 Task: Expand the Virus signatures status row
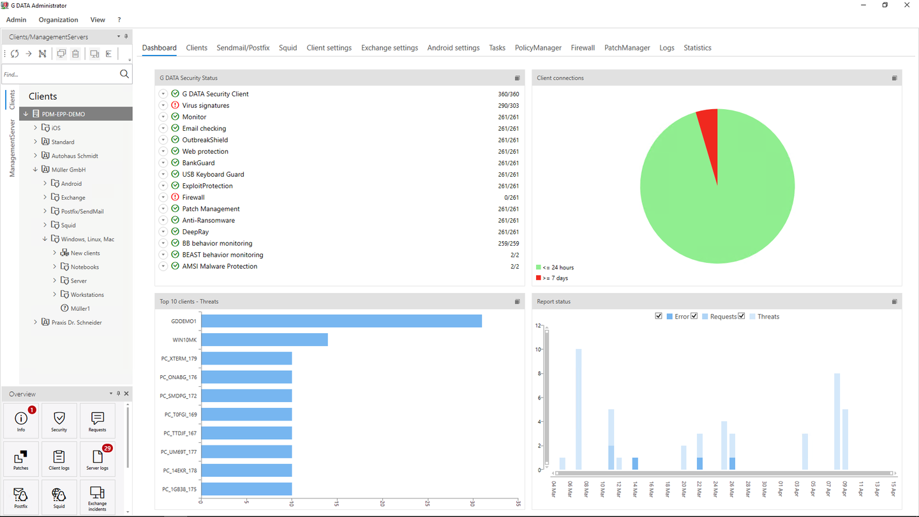pos(163,105)
